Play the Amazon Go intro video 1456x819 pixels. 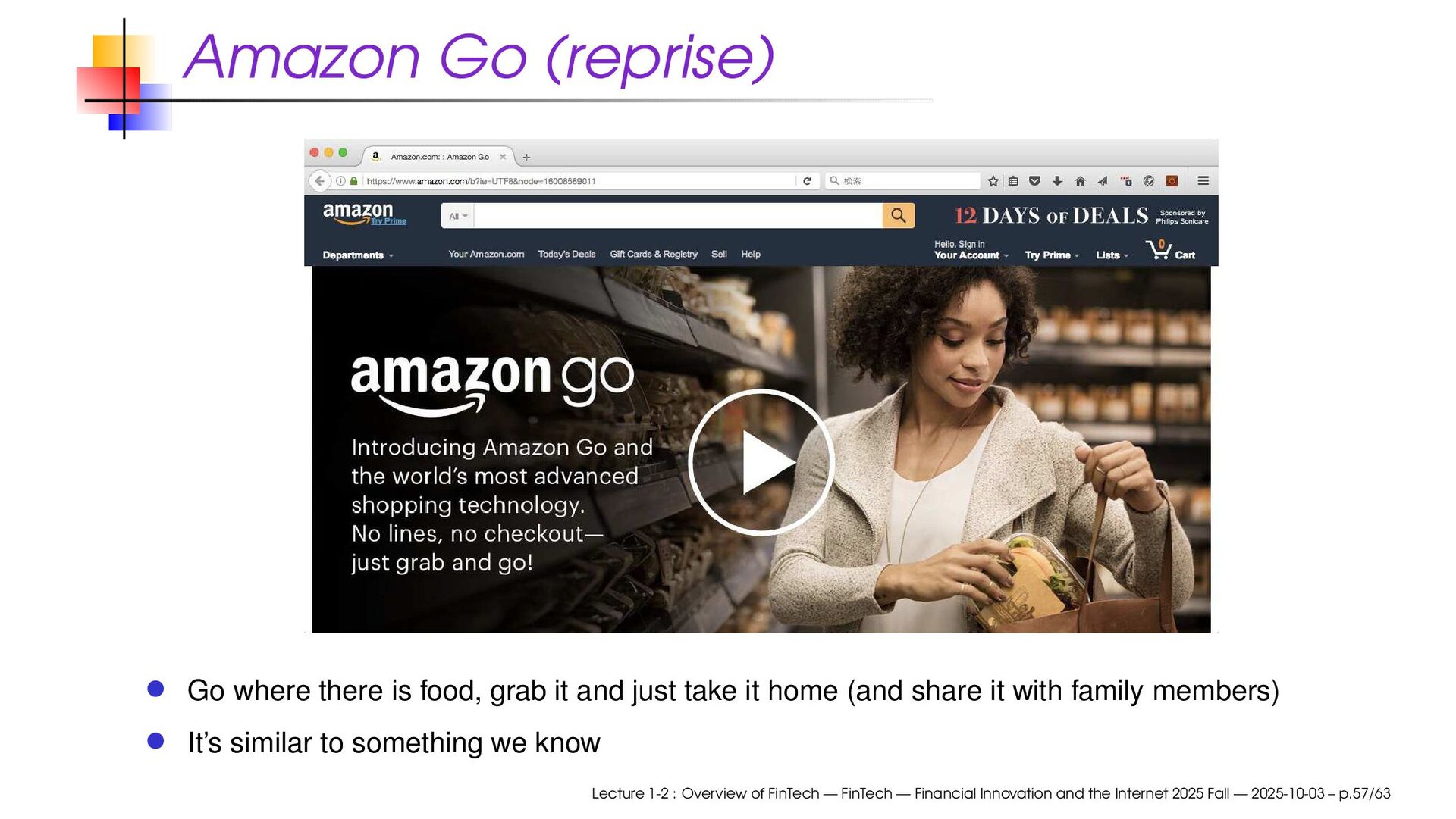[761, 462]
